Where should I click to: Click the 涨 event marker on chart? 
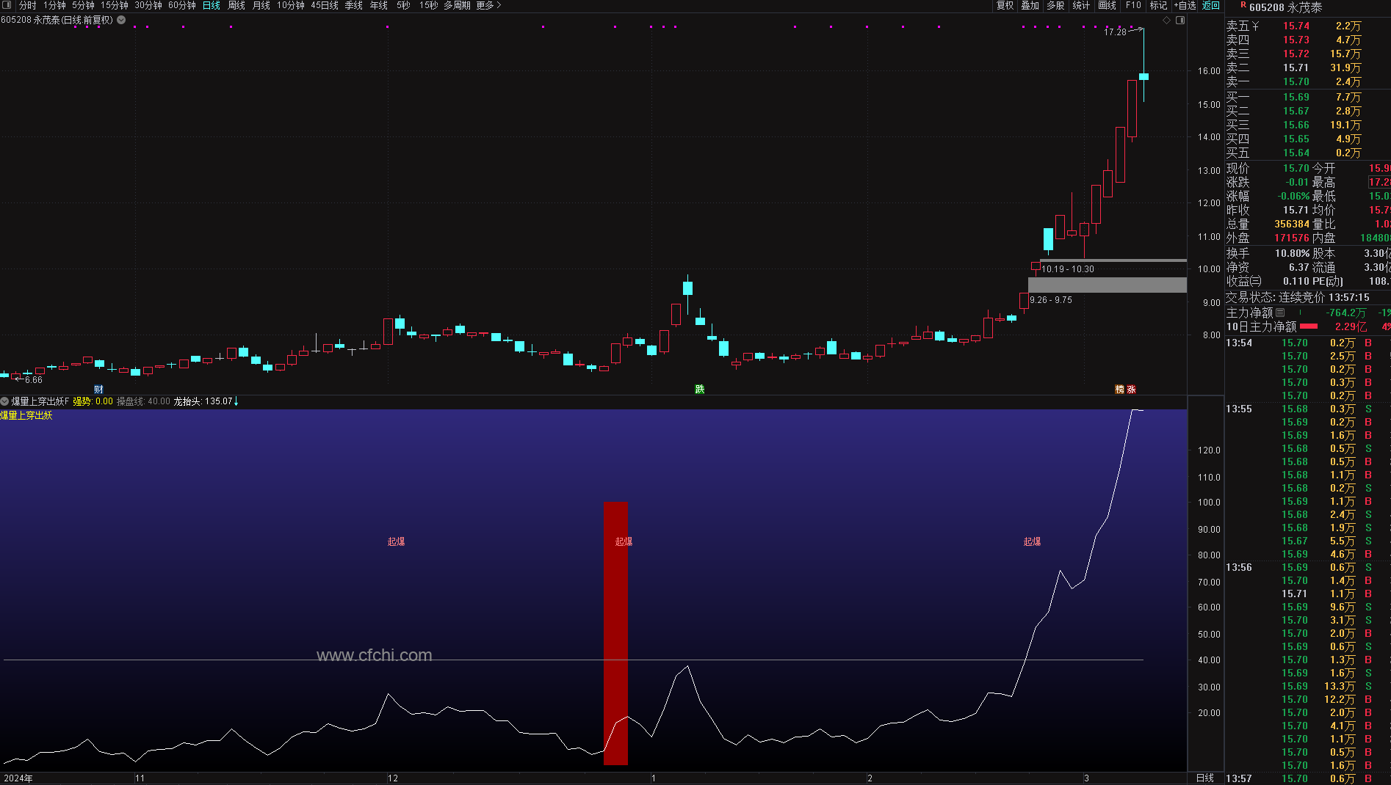pos(1131,390)
